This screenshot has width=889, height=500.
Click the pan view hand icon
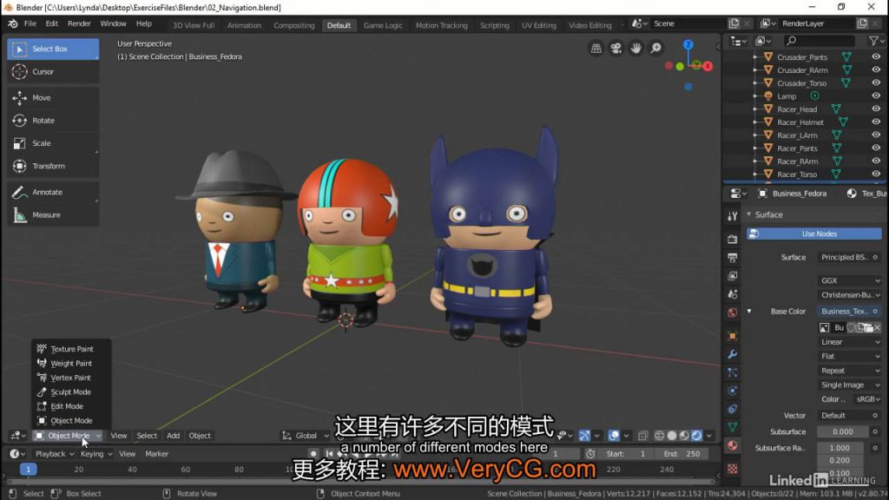(x=635, y=49)
